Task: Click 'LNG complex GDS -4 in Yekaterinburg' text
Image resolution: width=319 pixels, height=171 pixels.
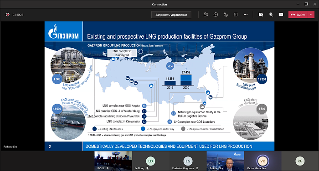Action: point(117,111)
